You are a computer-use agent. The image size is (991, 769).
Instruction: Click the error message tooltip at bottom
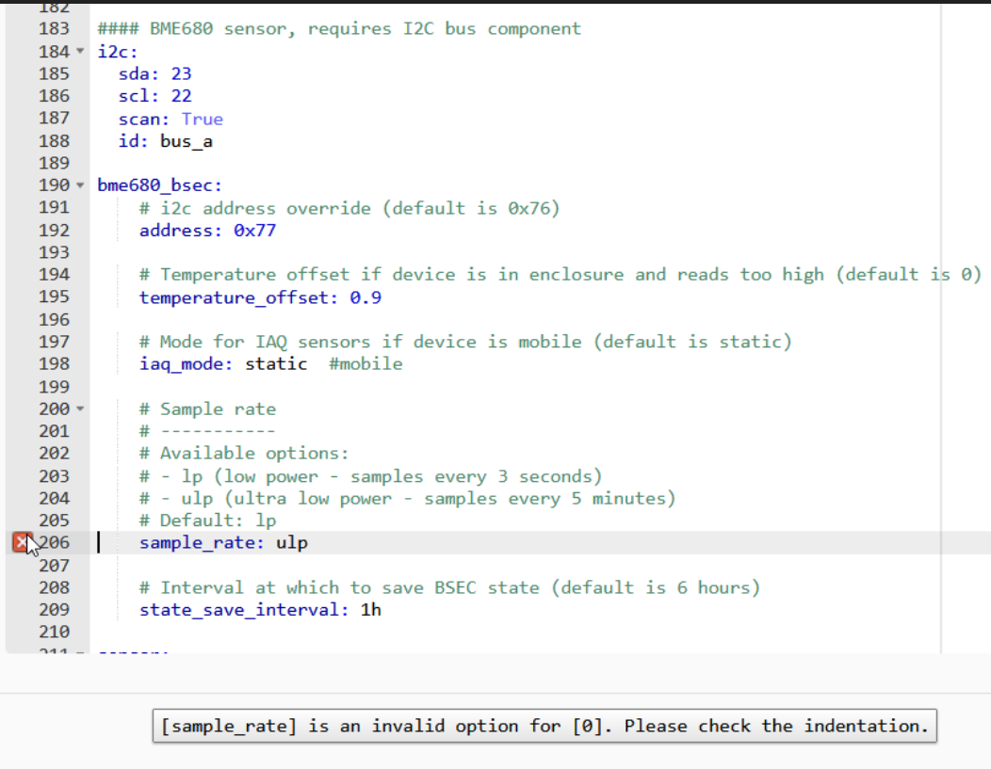point(544,726)
